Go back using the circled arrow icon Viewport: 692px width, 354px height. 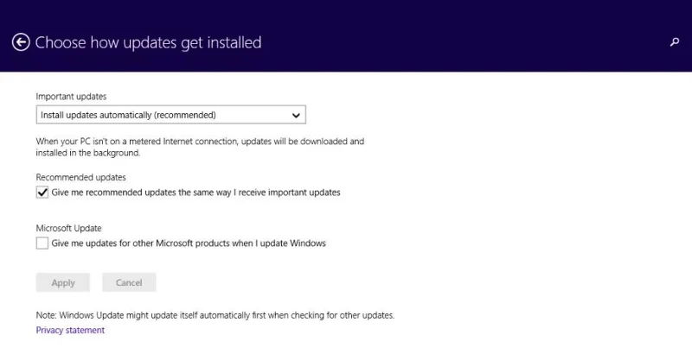click(x=21, y=42)
